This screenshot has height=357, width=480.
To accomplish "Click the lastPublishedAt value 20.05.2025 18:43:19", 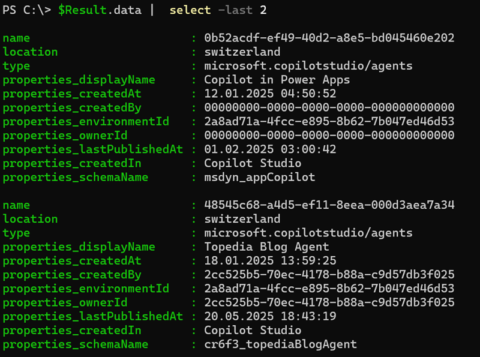I will [x=270, y=316].
